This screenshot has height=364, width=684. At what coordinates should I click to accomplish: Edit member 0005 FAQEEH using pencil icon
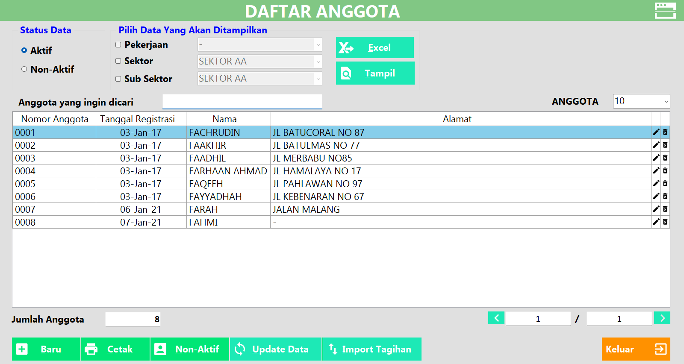tap(656, 184)
